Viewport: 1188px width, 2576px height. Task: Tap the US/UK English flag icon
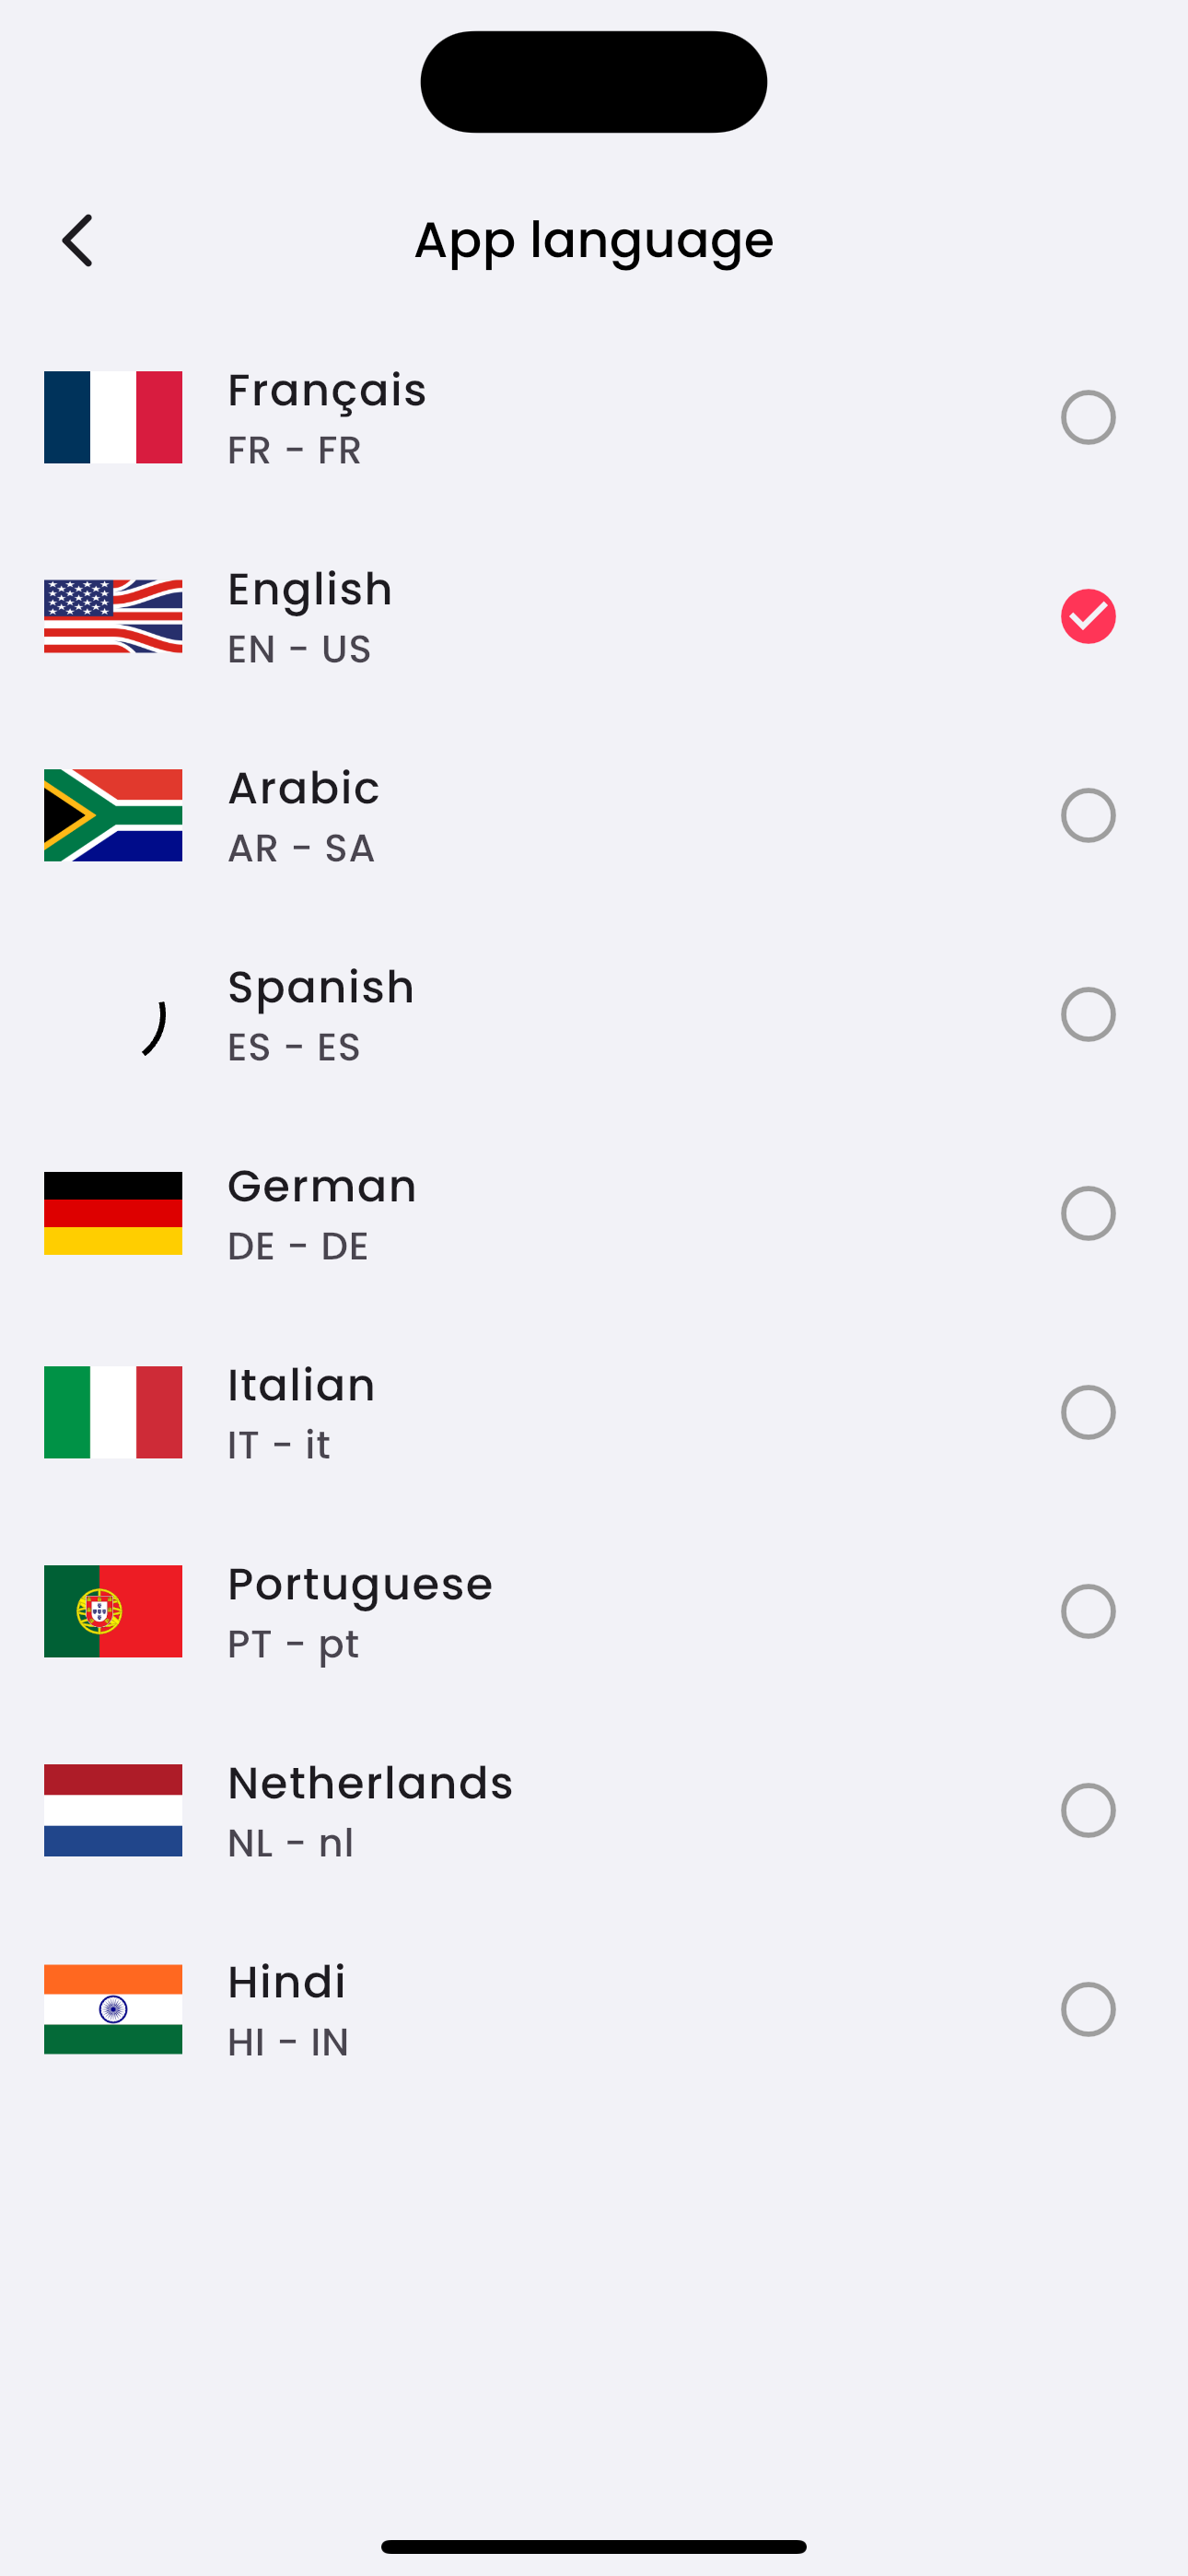coord(113,616)
